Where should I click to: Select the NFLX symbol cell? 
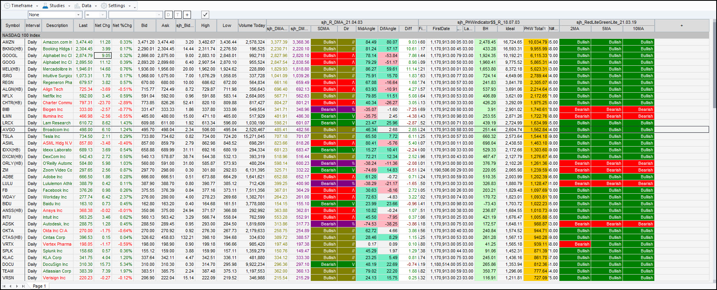coord(13,96)
